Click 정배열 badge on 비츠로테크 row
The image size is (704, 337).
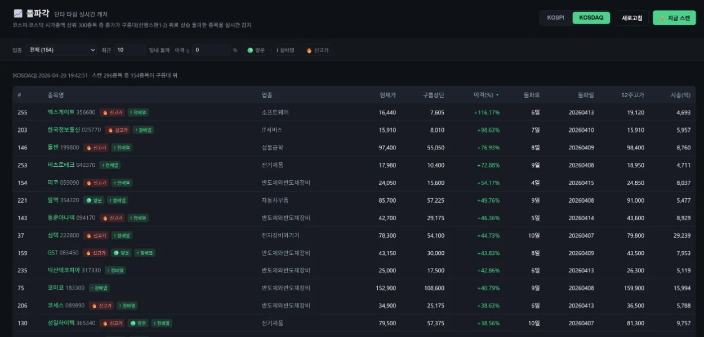tap(110, 165)
